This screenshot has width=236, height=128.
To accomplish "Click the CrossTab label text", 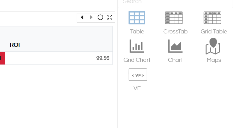I will coord(175,31).
